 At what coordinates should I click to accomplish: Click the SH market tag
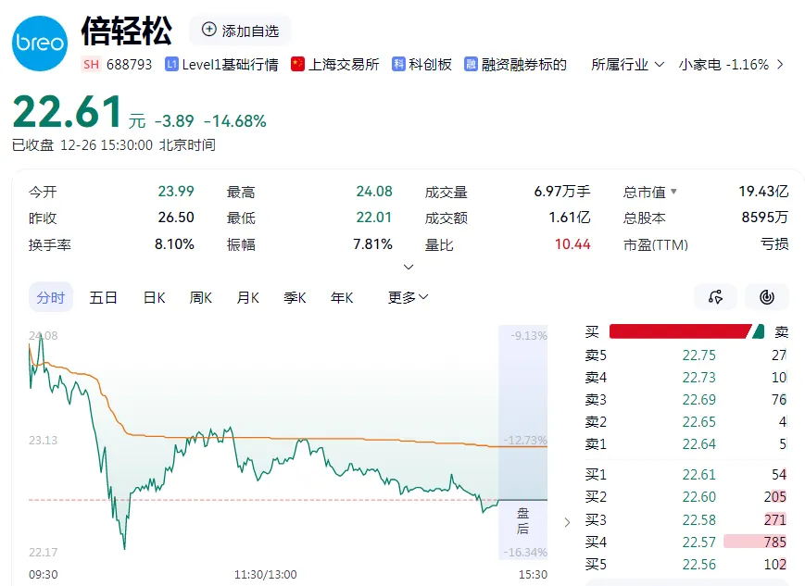(91, 64)
